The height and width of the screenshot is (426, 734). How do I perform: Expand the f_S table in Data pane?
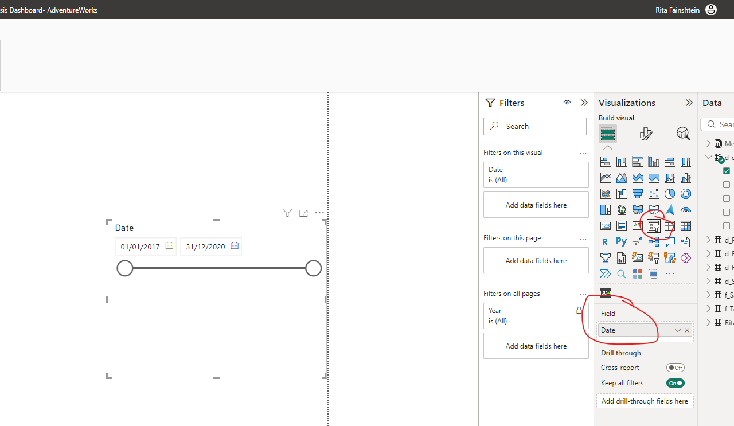[x=709, y=295]
